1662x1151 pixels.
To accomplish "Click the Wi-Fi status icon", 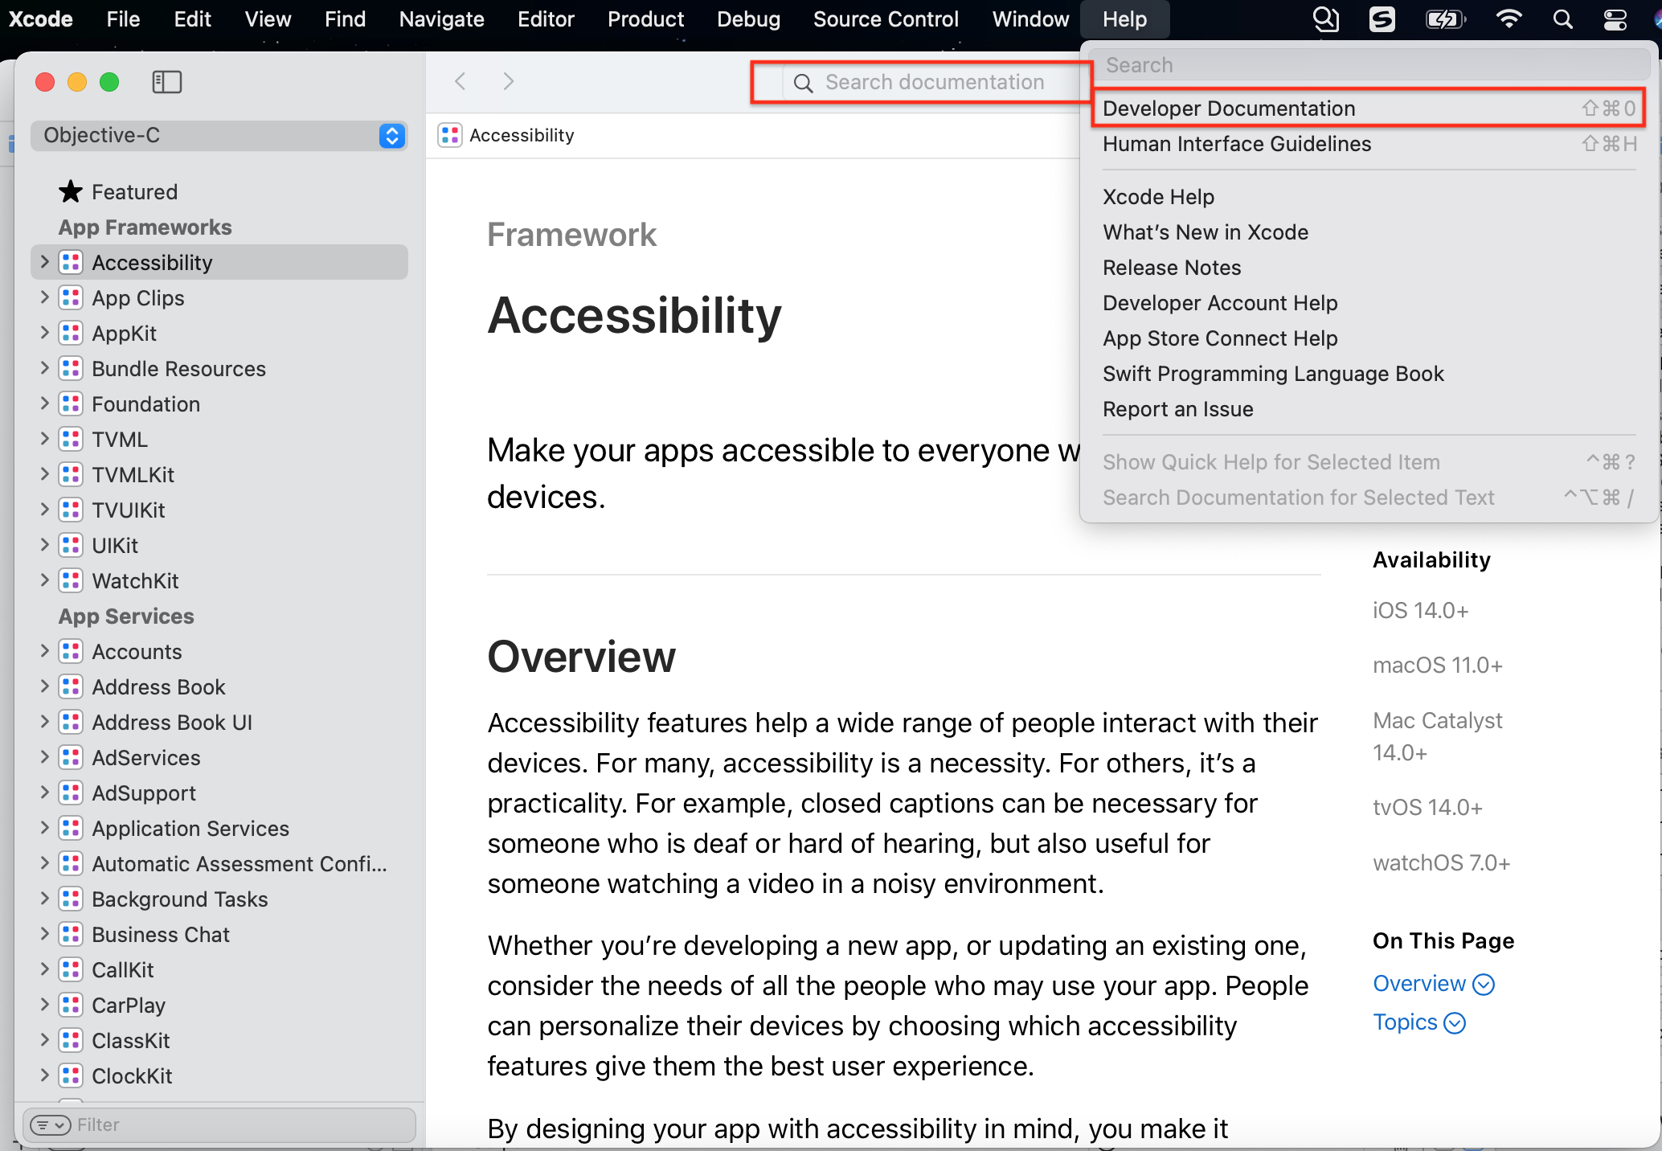I will (1508, 19).
